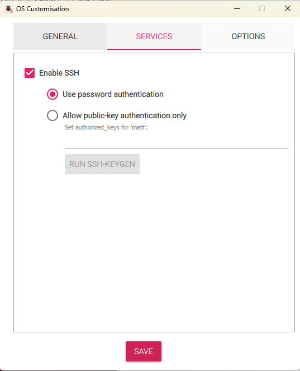Select the password authentication radio button
The height and width of the screenshot is (371, 300).
pyautogui.click(x=53, y=94)
